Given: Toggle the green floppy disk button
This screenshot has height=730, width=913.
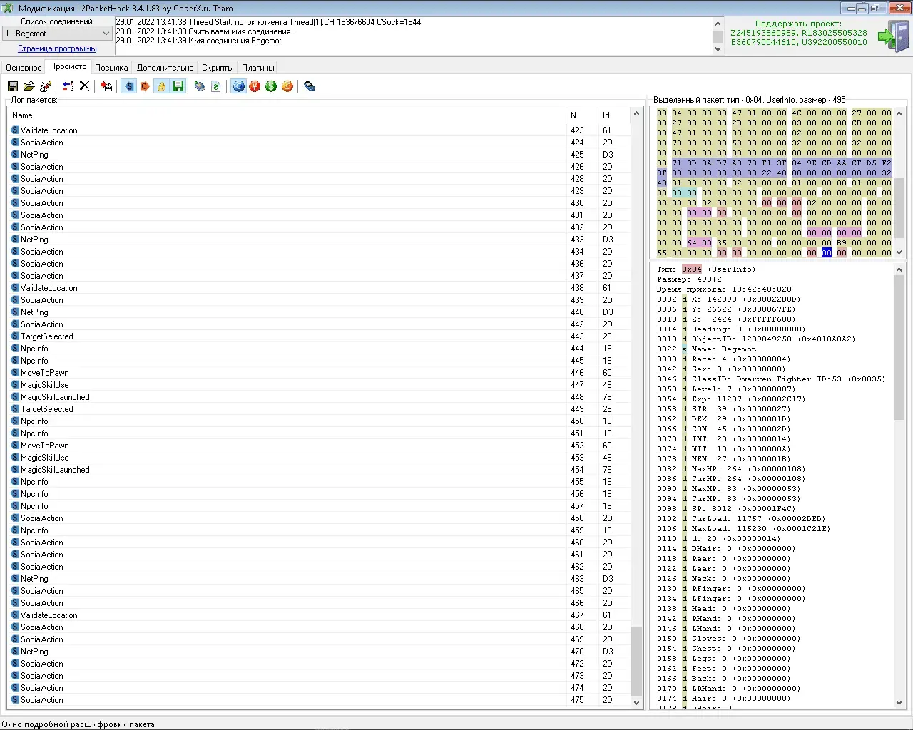Looking at the screenshot, I should 178,86.
